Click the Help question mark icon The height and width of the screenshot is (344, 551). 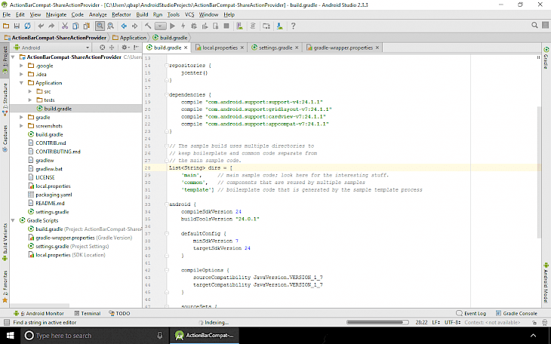click(293, 26)
